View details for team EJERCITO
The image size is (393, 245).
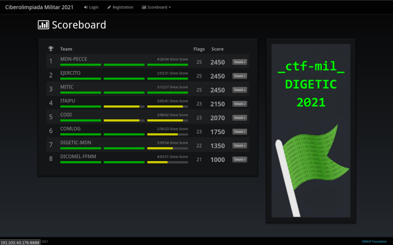tap(239, 76)
